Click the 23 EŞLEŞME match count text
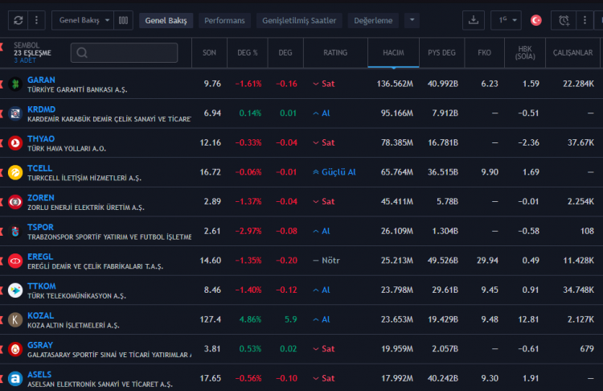603x391 pixels. [x=32, y=53]
